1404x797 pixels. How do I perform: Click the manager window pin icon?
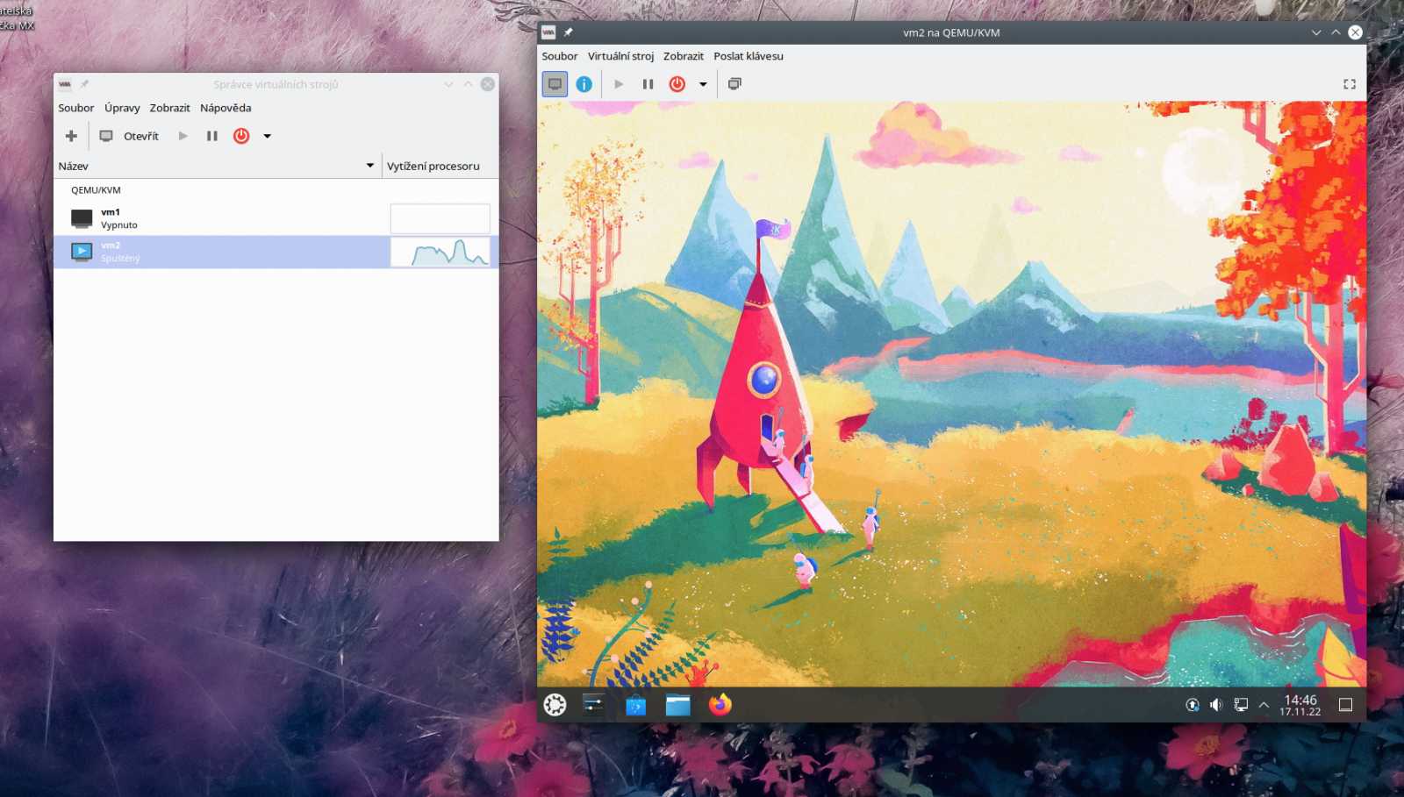85,84
